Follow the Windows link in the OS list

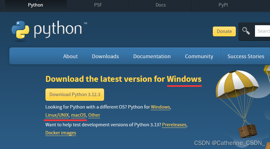click(x=160, y=107)
